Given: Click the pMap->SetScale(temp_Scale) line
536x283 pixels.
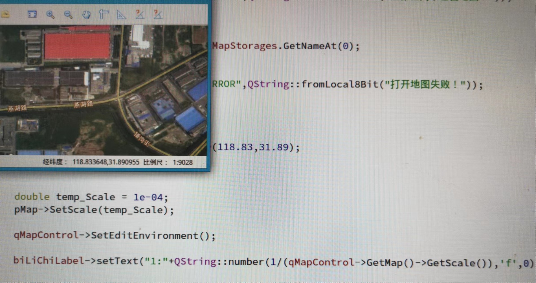Looking at the screenshot, I should click(x=94, y=210).
